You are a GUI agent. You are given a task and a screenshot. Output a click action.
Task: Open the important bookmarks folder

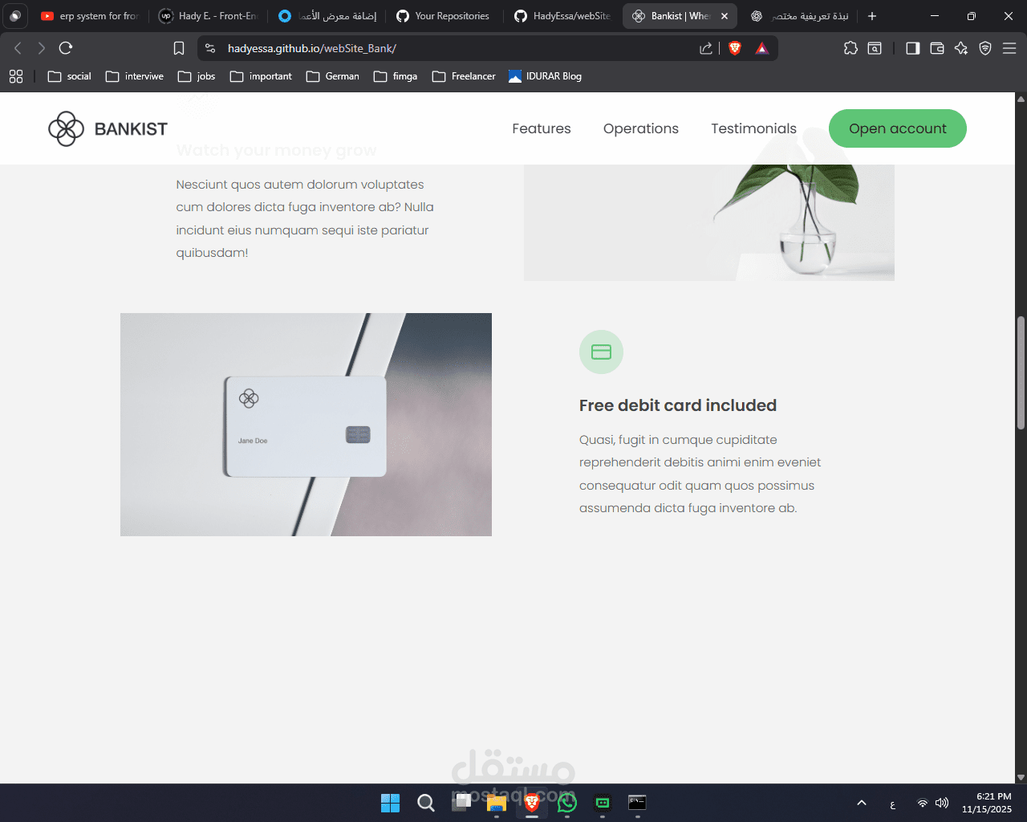pos(261,76)
